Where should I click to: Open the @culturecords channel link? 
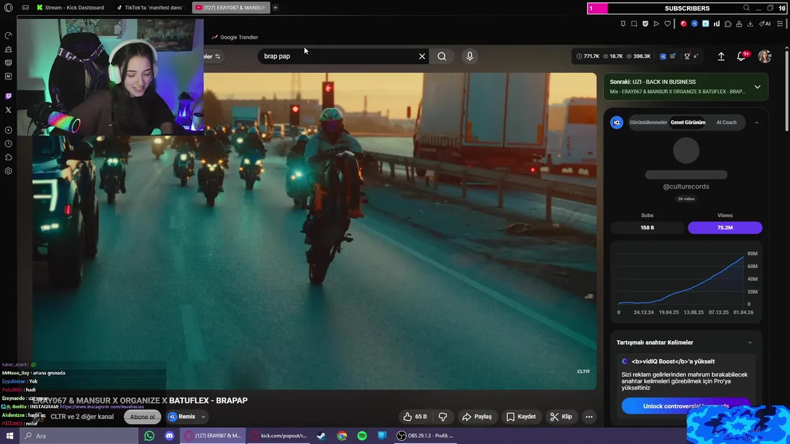click(686, 186)
